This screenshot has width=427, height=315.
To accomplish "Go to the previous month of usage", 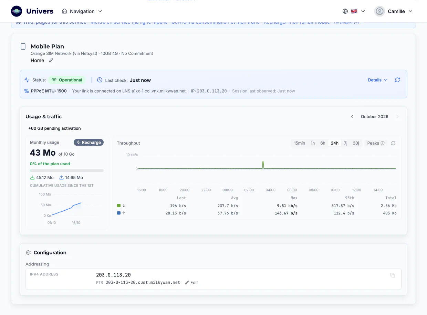I will [x=352, y=117].
